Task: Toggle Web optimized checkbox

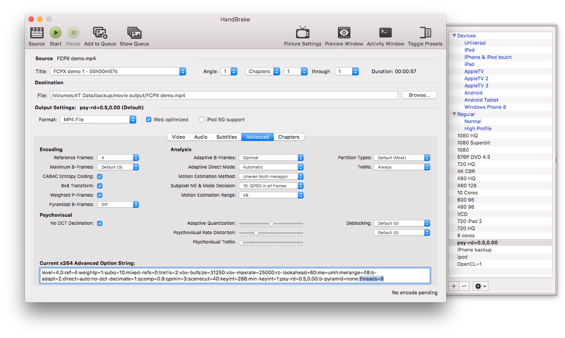Action: click(x=149, y=120)
